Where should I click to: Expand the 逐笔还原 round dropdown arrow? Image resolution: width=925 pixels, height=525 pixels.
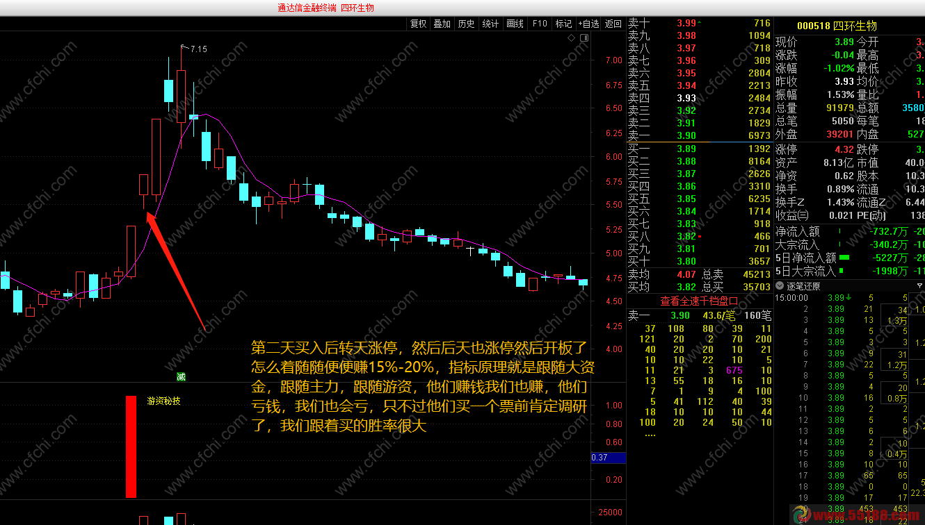click(780, 286)
